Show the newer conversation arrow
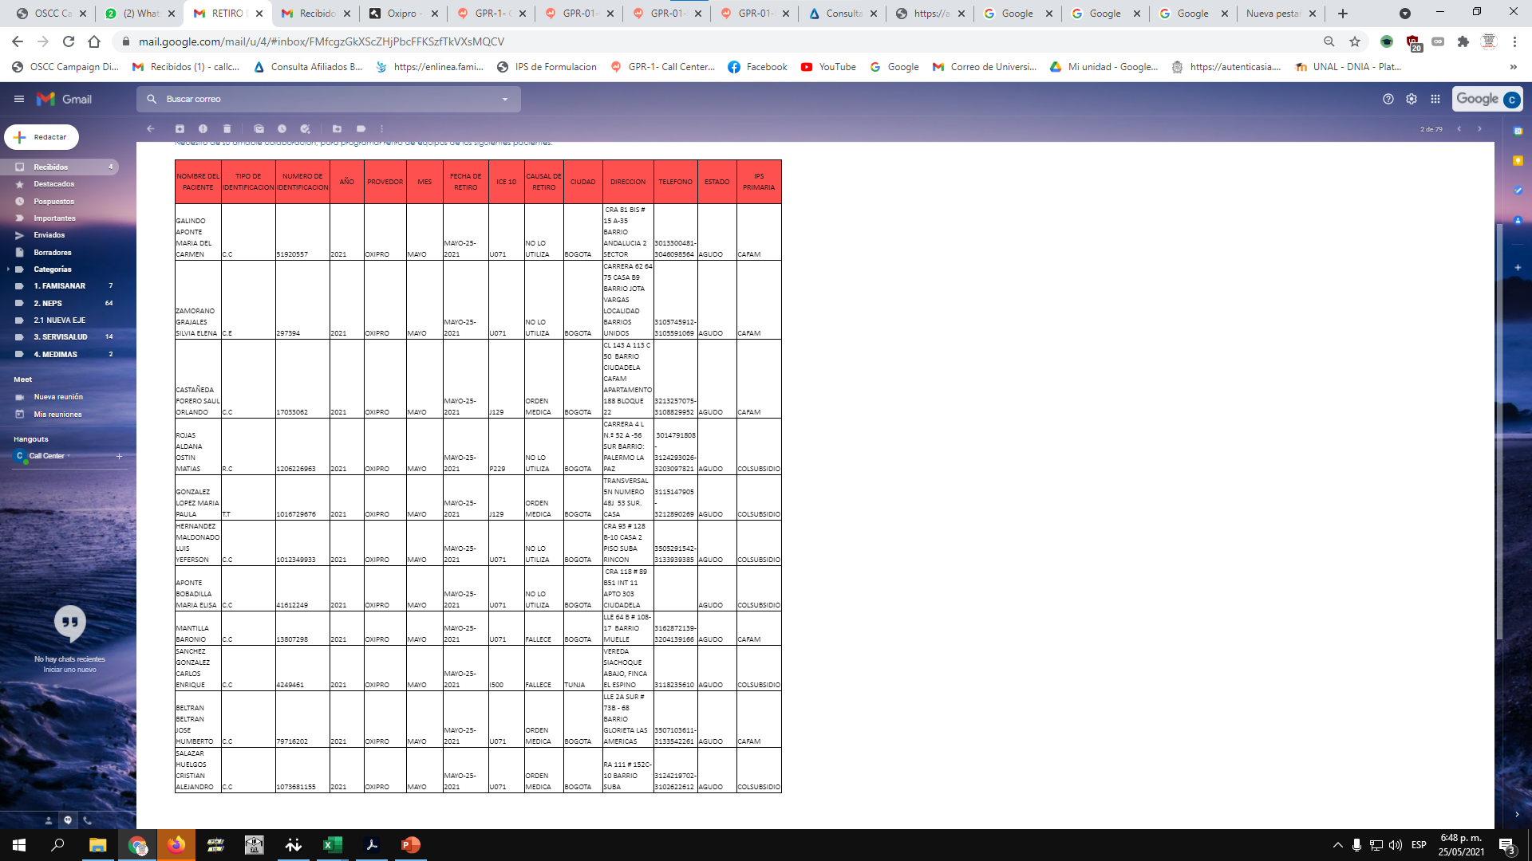This screenshot has width=1532, height=861. (1459, 128)
